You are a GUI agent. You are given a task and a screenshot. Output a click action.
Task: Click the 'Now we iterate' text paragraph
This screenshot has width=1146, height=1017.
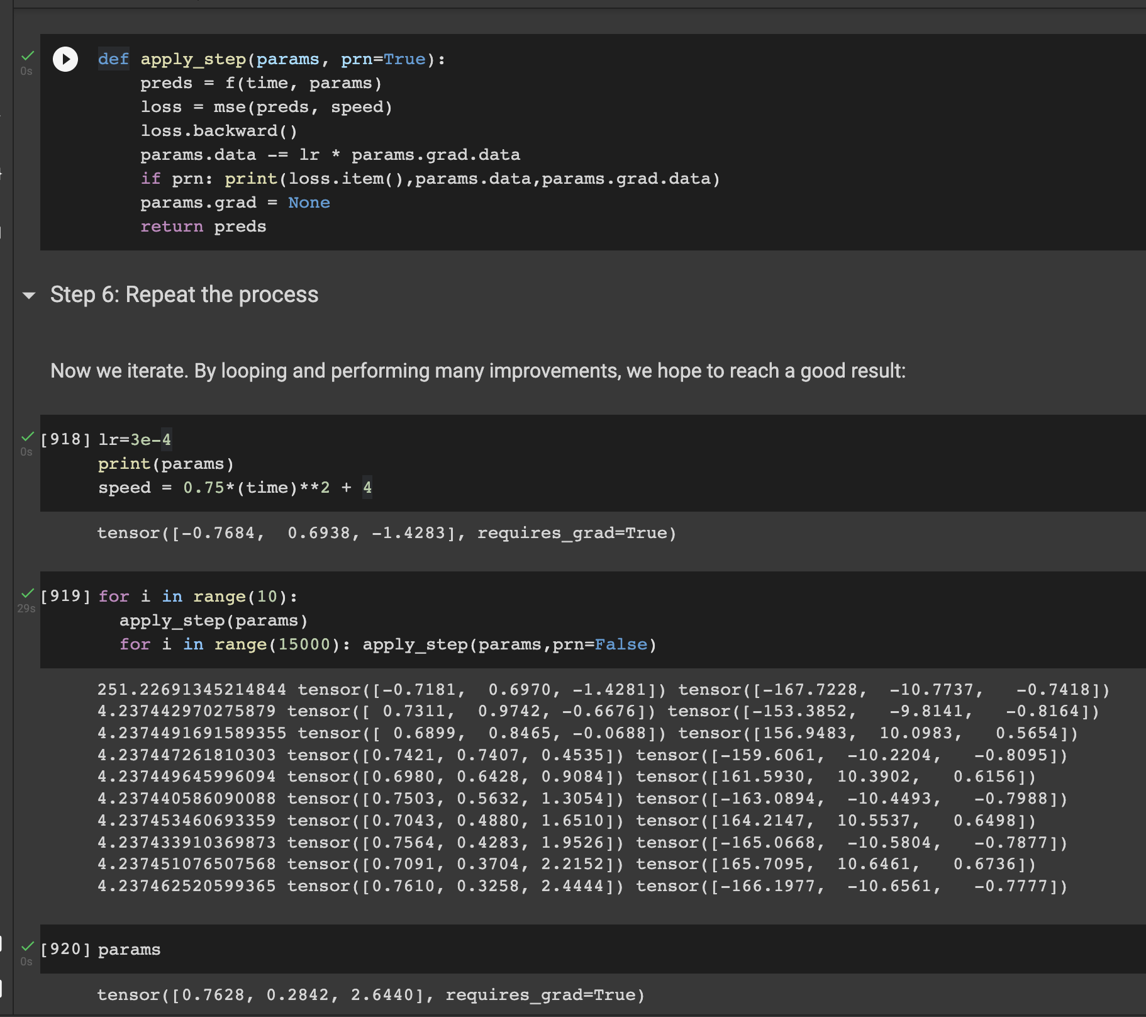pyautogui.click(x=477, y=371)
